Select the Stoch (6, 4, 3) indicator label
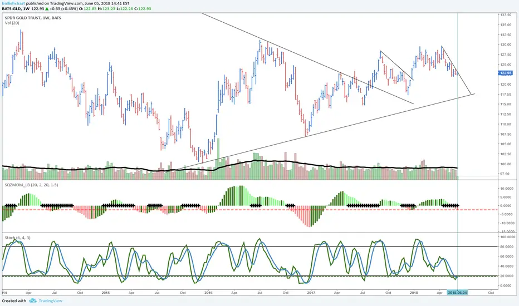This screenshot has width=519, height=306. [18, 238]
